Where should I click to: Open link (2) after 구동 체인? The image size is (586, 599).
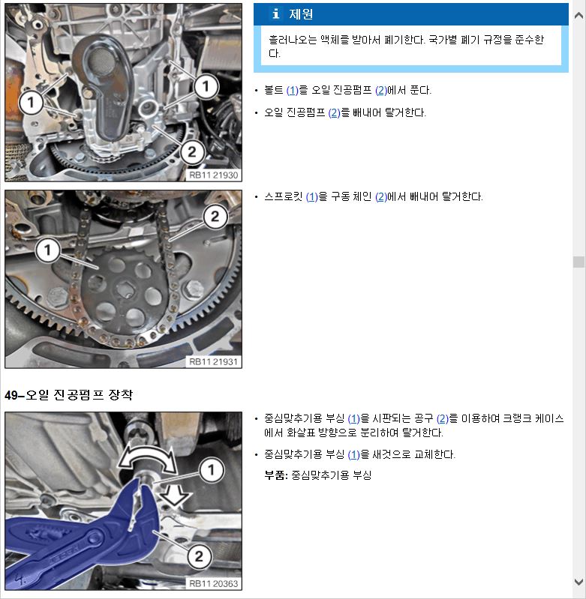pos(381,197)
